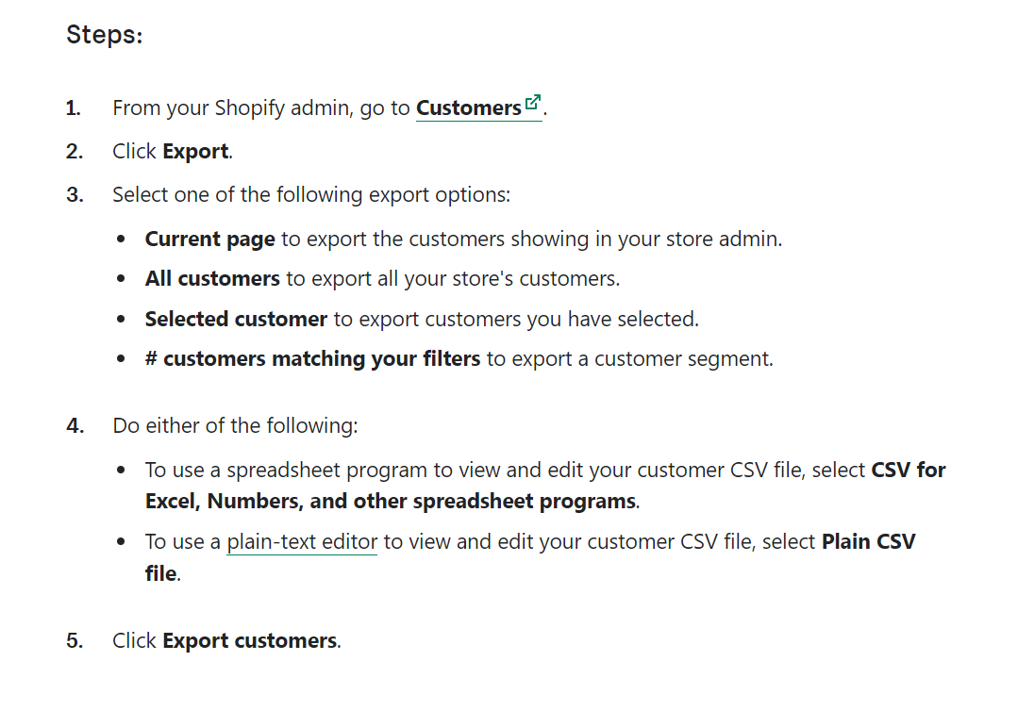Screen dimensions: 1018x711
Task: Click the step number 5 marker
Action: [x=74, y=641]
